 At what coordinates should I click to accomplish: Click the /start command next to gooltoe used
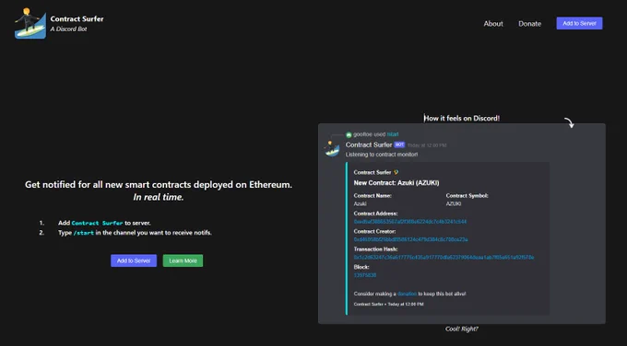[393, 134]
